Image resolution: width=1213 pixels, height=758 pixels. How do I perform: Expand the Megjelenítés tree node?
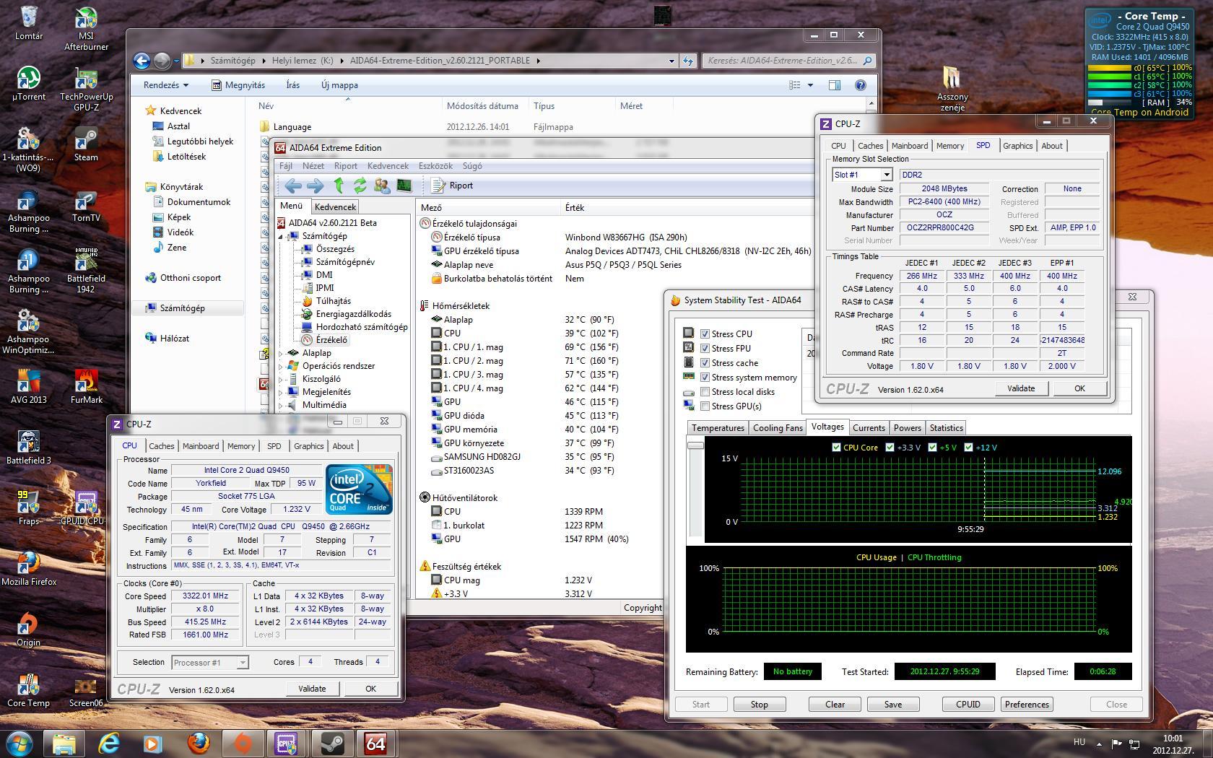pyautogui.click(x=282, y=392)
